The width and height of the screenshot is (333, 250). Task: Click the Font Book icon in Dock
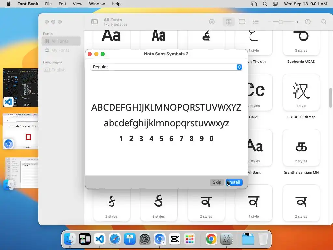coord(226,239)
